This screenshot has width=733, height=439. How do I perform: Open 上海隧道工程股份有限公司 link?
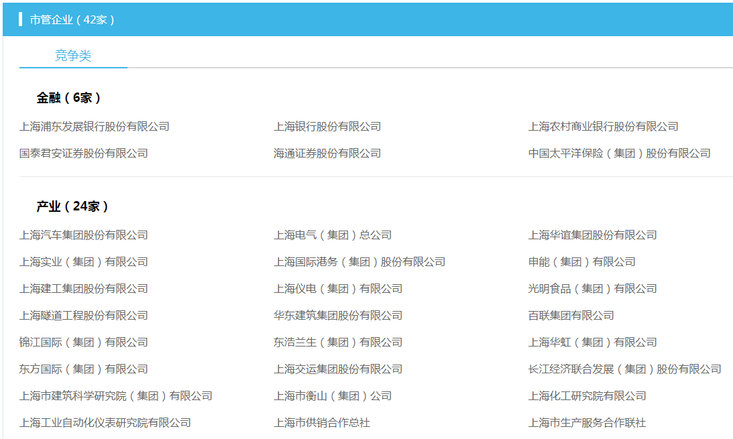pyautogui.click(x=84, y=315)
